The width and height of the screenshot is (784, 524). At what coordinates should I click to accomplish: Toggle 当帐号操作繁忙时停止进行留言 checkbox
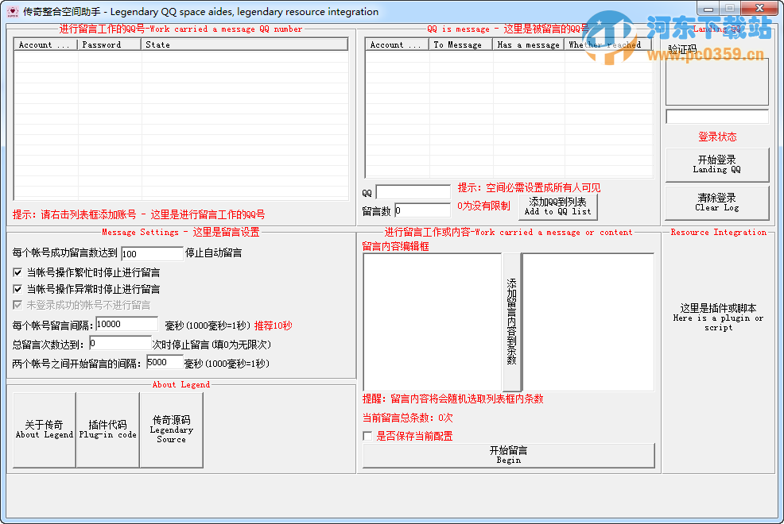[17, 272]
